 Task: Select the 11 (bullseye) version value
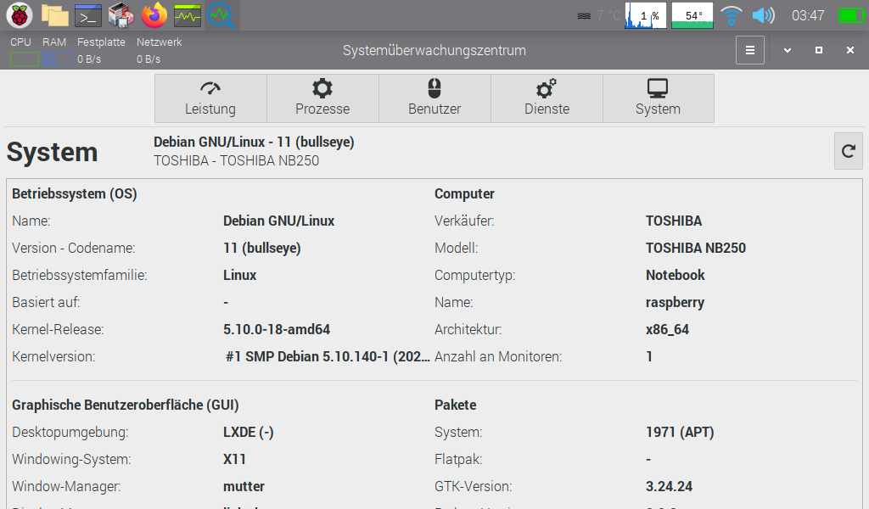262,248
